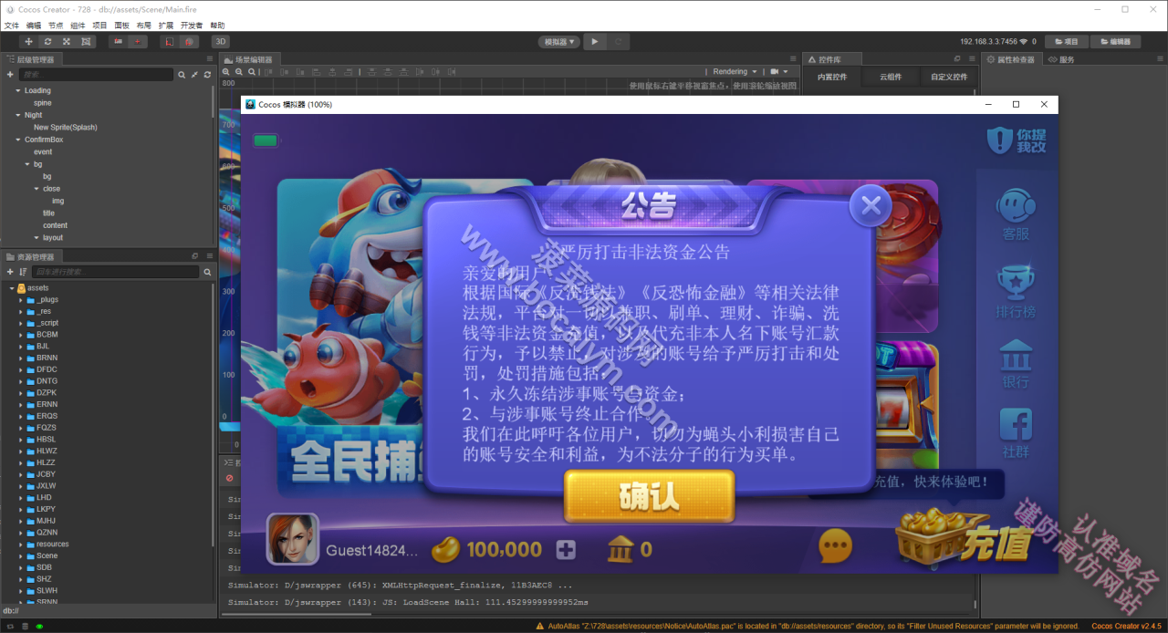Click search type icon in 层级管理器
Screen dimensions: 1168x633
[182, 75]
